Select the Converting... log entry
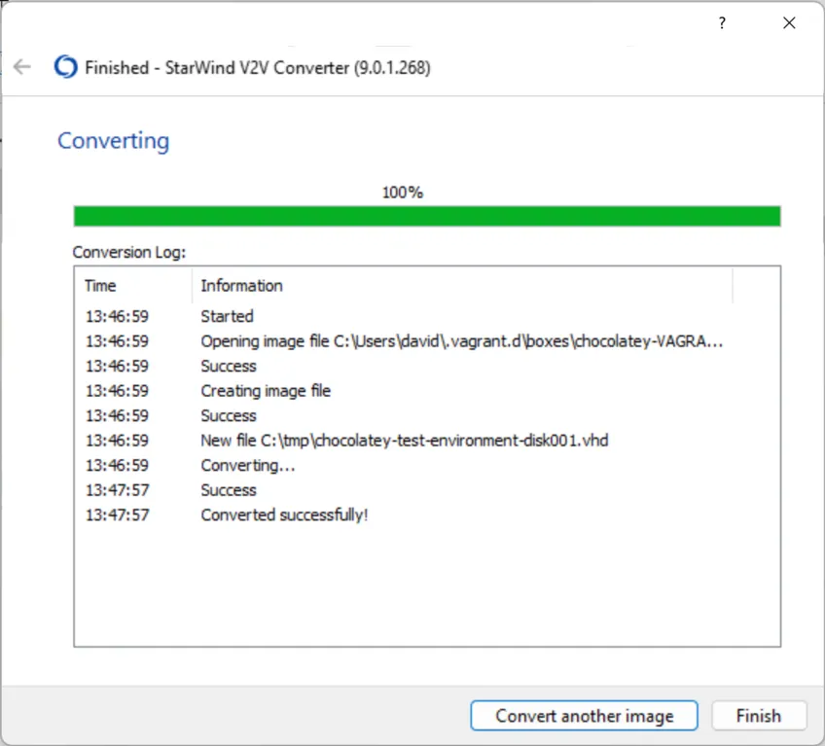The image size is (825, 746). (247, 465)
